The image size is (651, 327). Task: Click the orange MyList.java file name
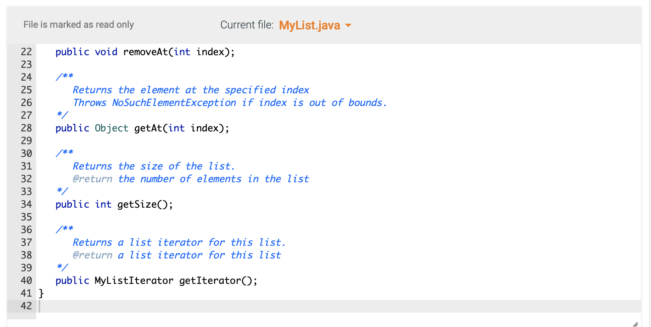(309, 25)
